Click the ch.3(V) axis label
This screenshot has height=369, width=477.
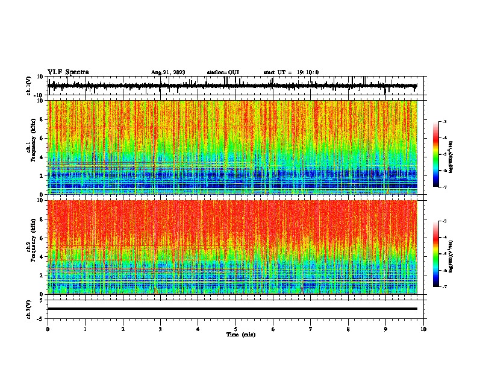pos(28,309)
